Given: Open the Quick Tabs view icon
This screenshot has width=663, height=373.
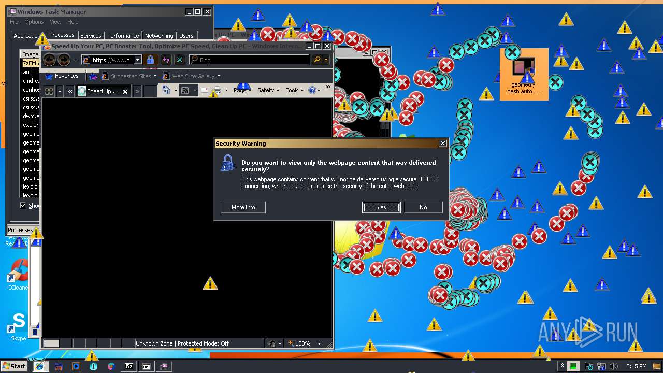Looking at the screenshot, I should pyautogui.click(x=49, y=91).
